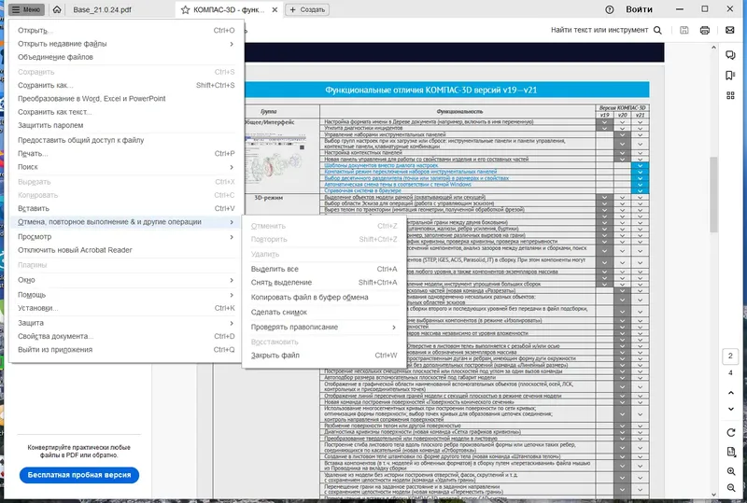The height and width of the screenshot is (503, 747).
Task: Click the Home icon in tab bar
Action: click(x=57, y=9)
